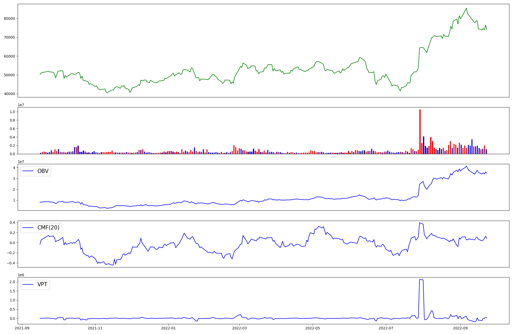Click the 2022-07 date tick label

386,328
